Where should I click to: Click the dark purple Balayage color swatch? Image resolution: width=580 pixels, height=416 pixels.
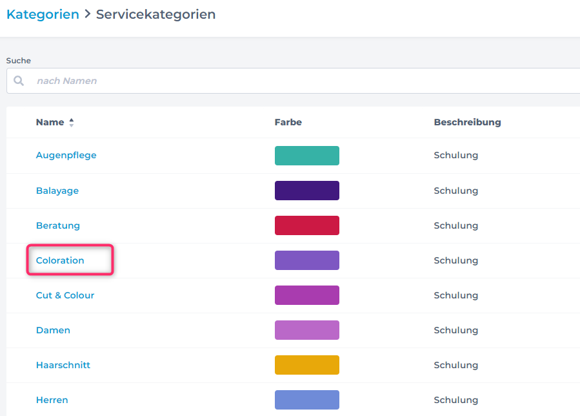click(306, 191)
